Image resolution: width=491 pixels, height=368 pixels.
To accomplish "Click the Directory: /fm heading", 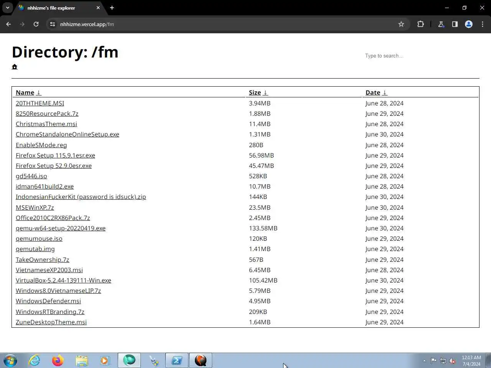I will click(x=65, y=52).
